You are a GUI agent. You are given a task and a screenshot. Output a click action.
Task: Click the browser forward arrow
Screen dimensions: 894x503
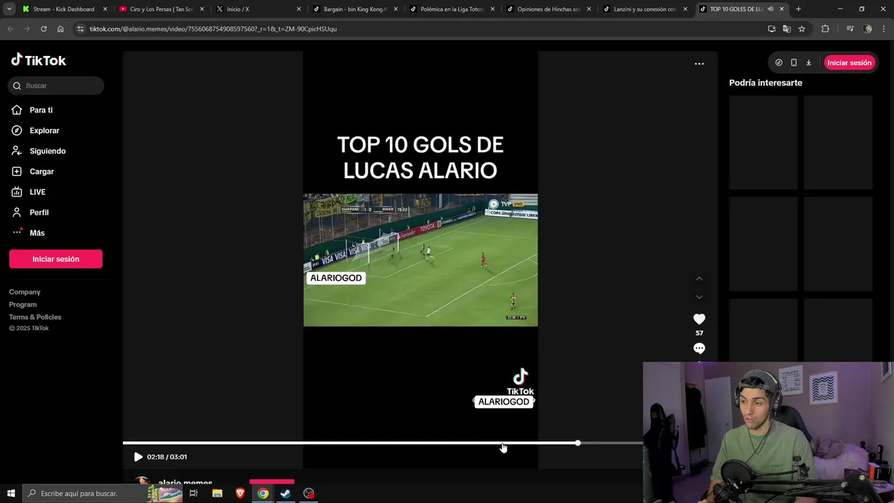[27, 29]
